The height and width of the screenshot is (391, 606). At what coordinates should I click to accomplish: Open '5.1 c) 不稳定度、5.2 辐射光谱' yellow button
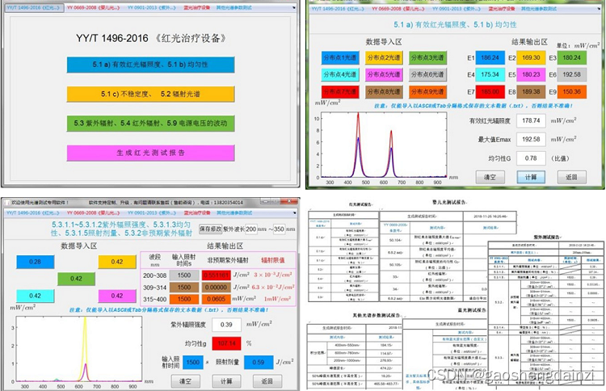click(150, 94)
